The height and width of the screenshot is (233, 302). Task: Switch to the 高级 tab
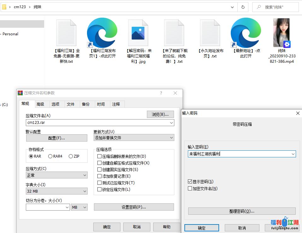40,104
